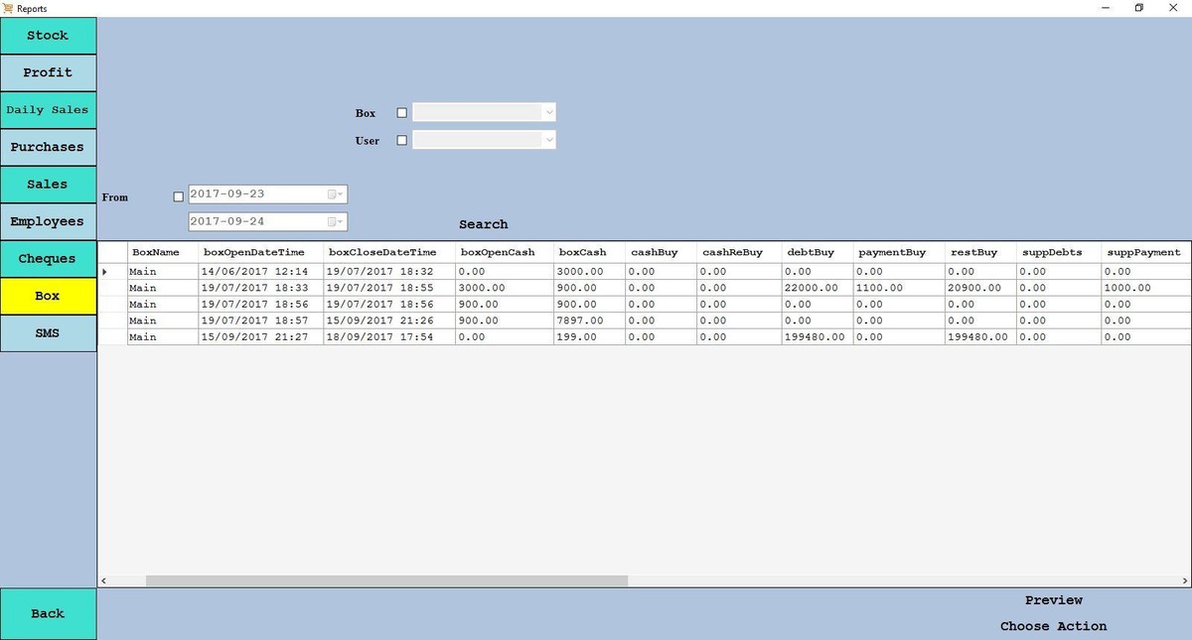
Task: Expand the User combo box
Action: [x=549, y=141]
